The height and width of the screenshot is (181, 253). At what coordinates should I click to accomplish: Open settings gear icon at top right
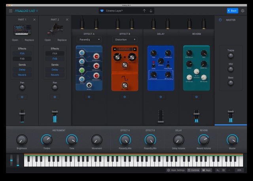pos(242,11)
